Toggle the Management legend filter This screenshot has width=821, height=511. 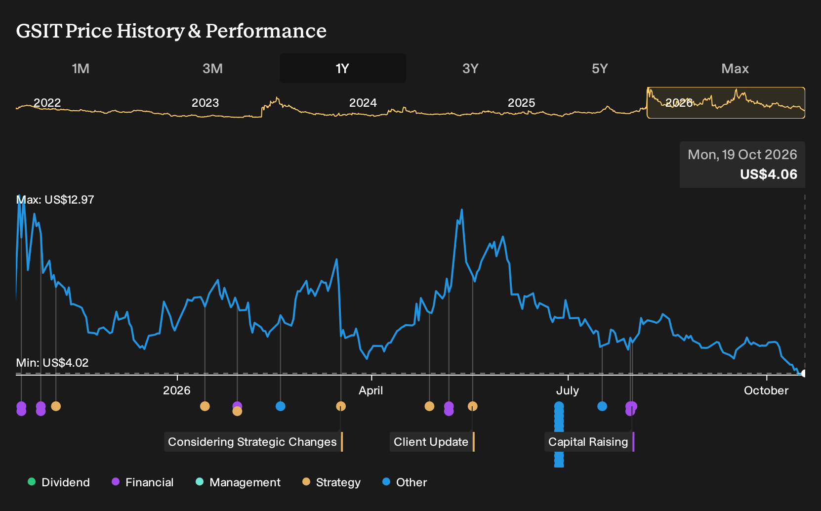238,482
